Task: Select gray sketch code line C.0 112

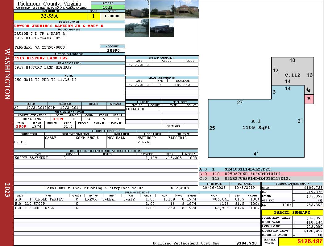Action: pyautogui.click(x=261, y=178)
